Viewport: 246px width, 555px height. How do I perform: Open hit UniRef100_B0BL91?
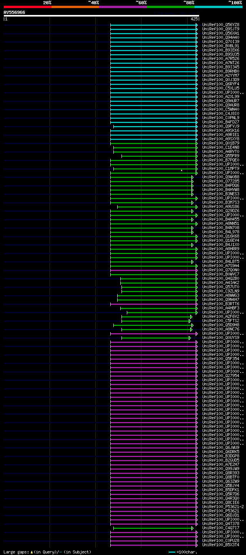tap(221, 46)
